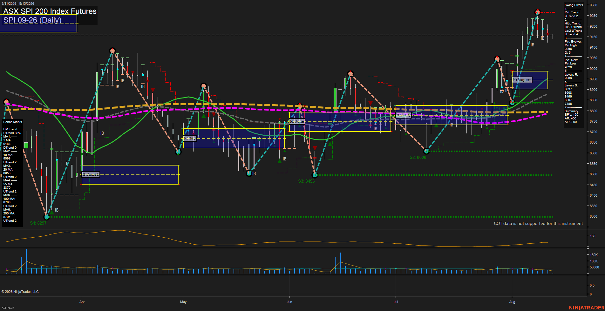
Task: Click the Jul label on the time axis
Action: pos(396,302)
